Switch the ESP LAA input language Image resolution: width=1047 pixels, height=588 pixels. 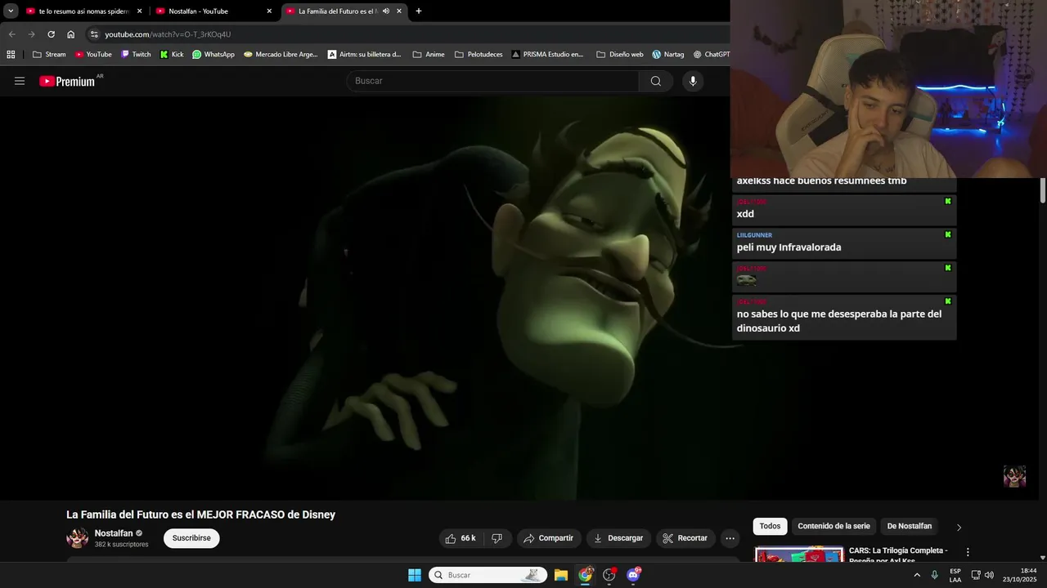(955, 575)
